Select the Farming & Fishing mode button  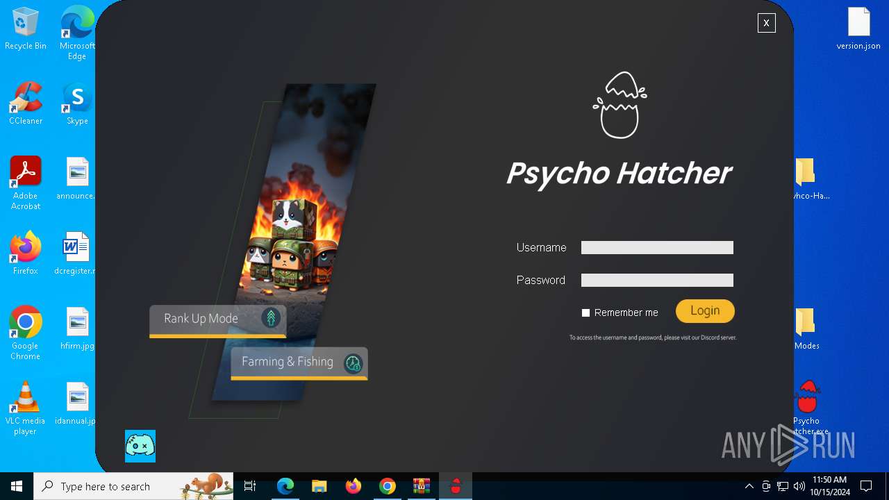pyautogui.click(x=299, y=363)
